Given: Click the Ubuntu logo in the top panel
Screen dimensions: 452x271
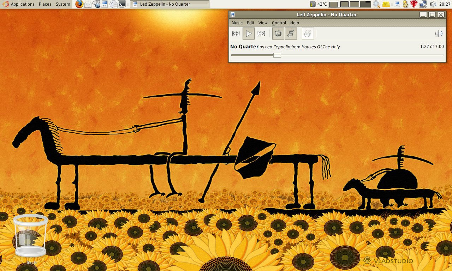Looking at the screenshot, I should point(5,4).
